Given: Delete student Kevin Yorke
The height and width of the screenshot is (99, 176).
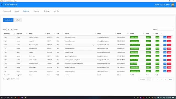Looking at the screenshot, I should click(169, 67).
